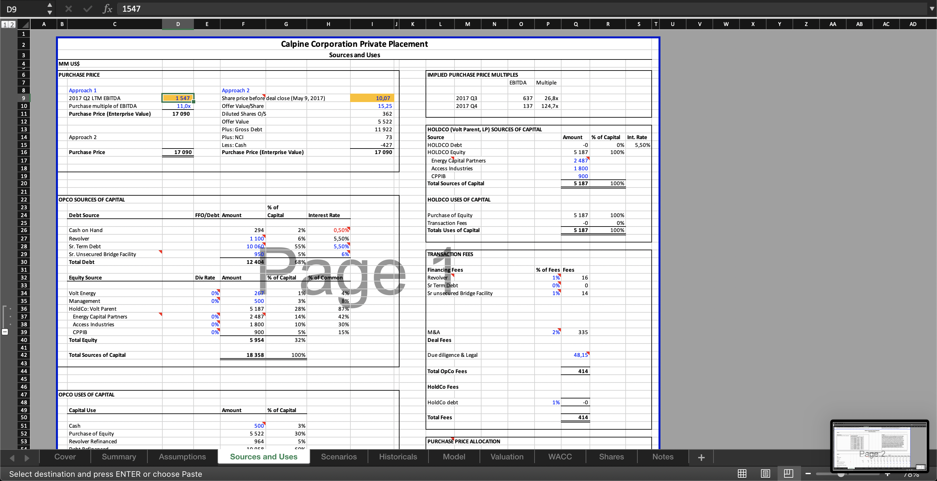Select the Page Break Preview view icon
The height and width of the screenshot is (481, 937).
point(789,474)
